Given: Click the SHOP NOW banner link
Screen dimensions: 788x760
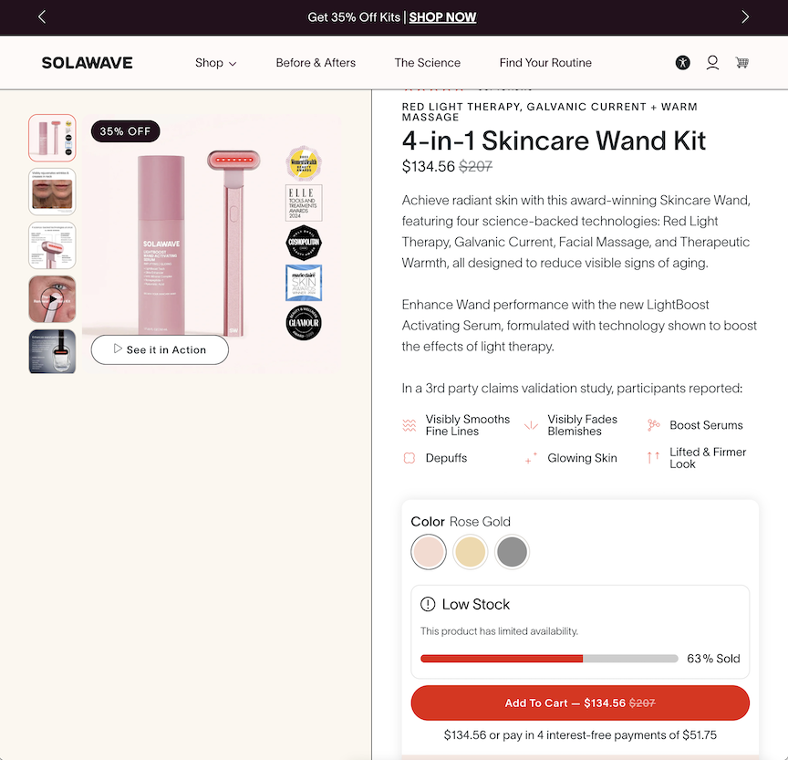Looking at the screenshot, I should coord(442,17).
